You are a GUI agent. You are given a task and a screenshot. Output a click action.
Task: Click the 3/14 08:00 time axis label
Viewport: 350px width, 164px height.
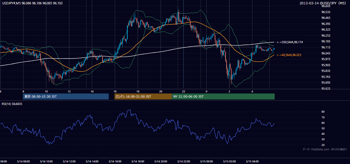point(23,162)
